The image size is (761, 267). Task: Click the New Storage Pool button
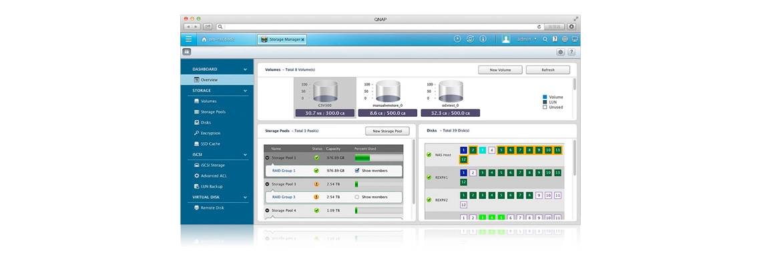[x=387, y=131]
